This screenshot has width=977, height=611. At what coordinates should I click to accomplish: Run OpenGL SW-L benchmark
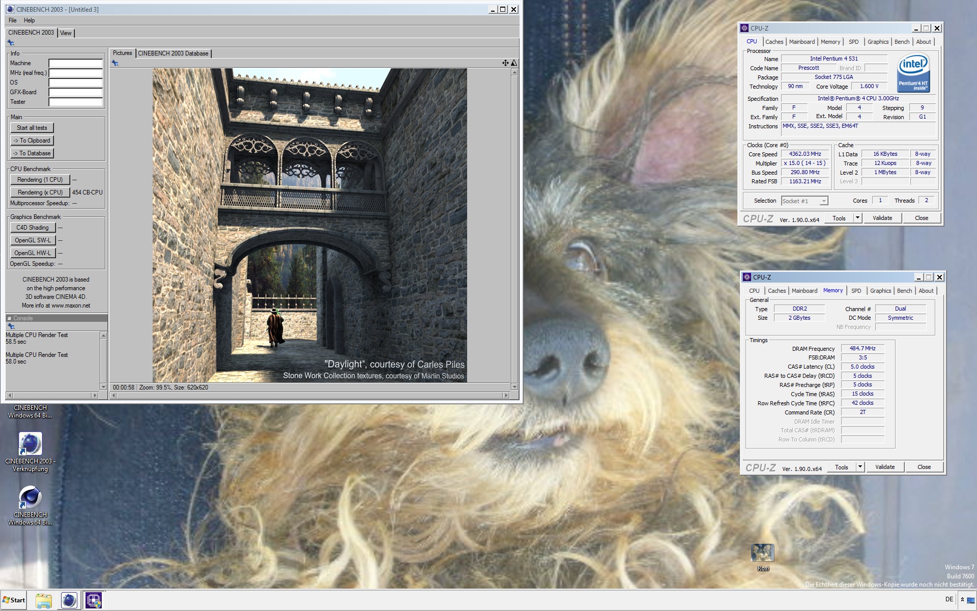pos(33,240)
